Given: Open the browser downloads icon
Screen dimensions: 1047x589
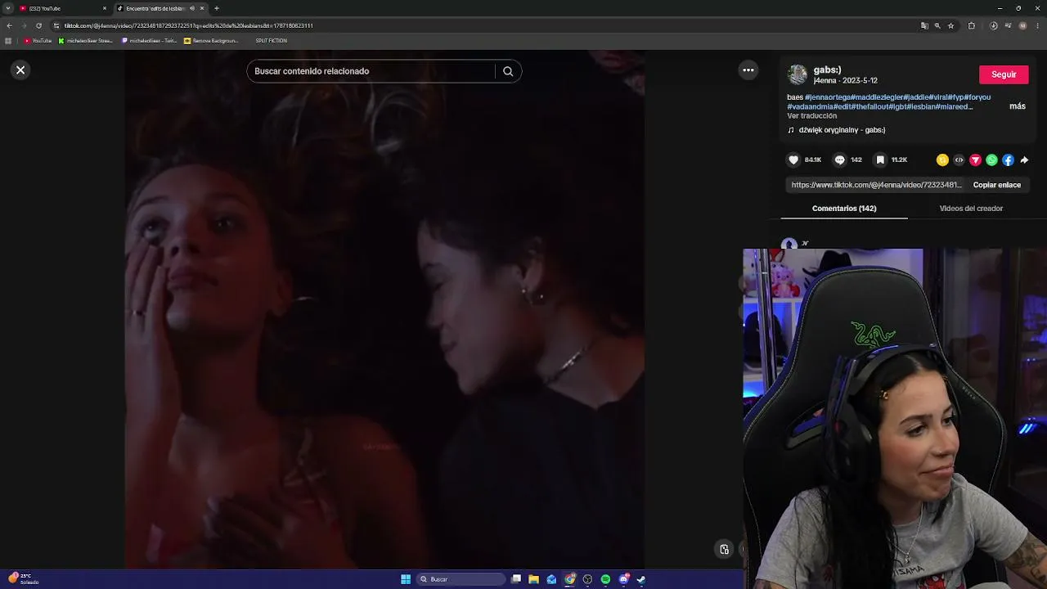Looking at the screenshot, I should pos(994,25).
